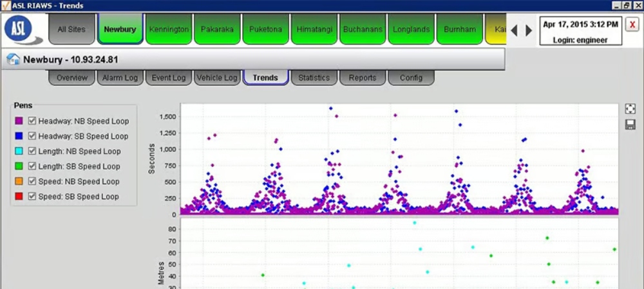Go to previous sites with left arrow
This screenshot has height=289, width=644.
point(514,30)
